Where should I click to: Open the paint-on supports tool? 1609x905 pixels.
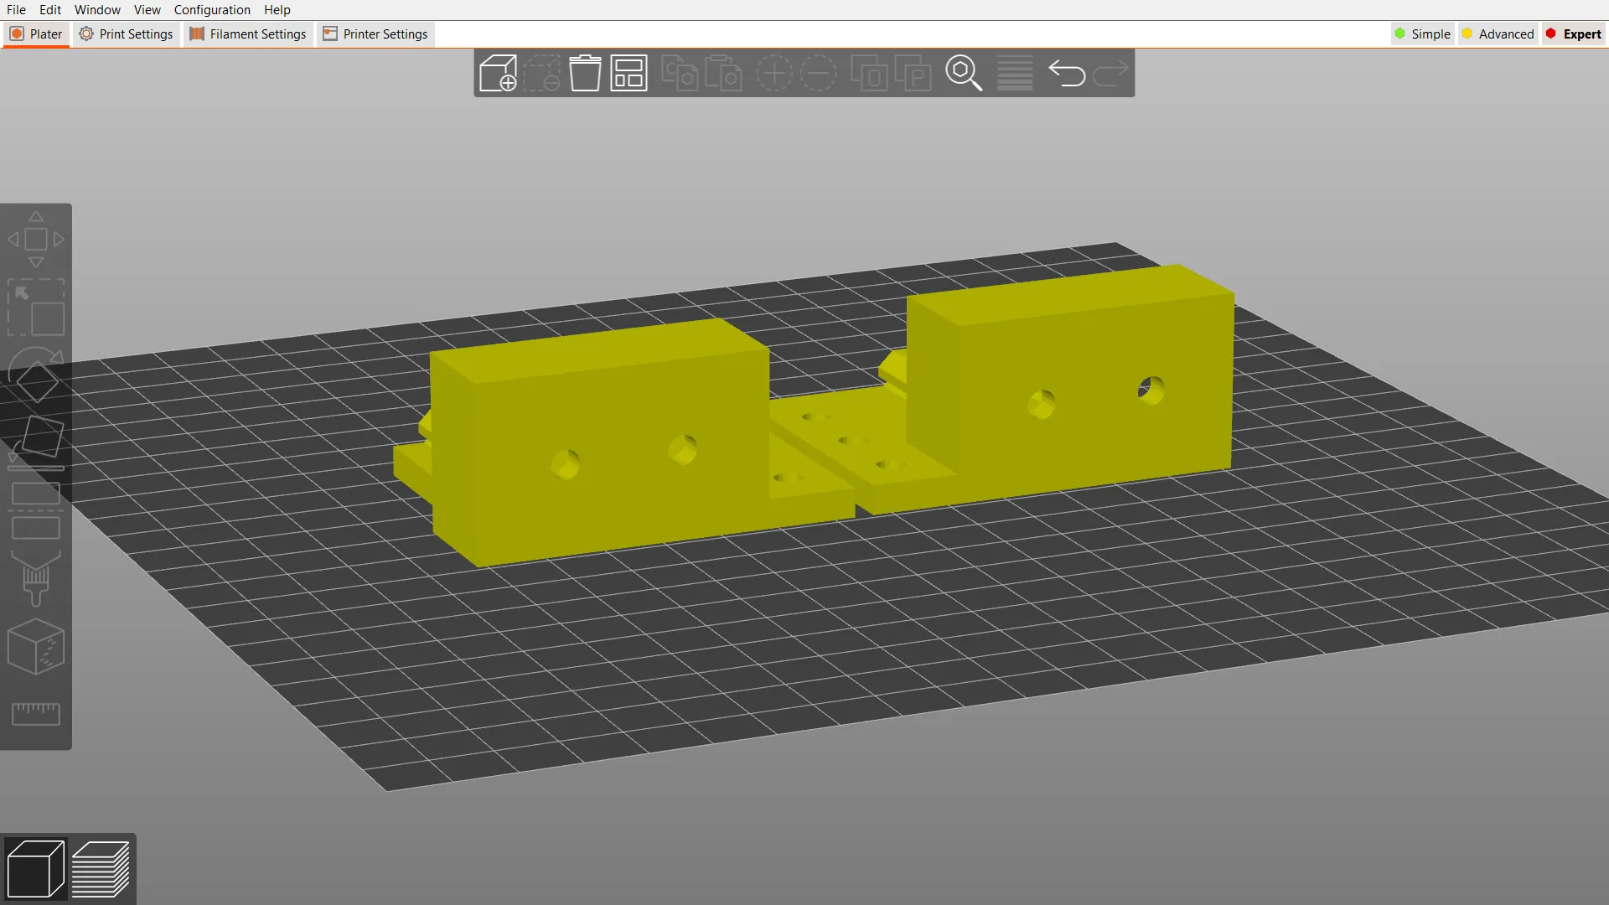[36, 578]
